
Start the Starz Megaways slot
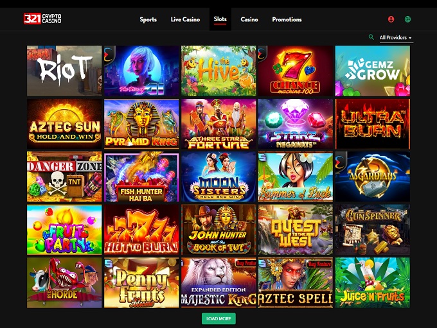pos(296,124)
